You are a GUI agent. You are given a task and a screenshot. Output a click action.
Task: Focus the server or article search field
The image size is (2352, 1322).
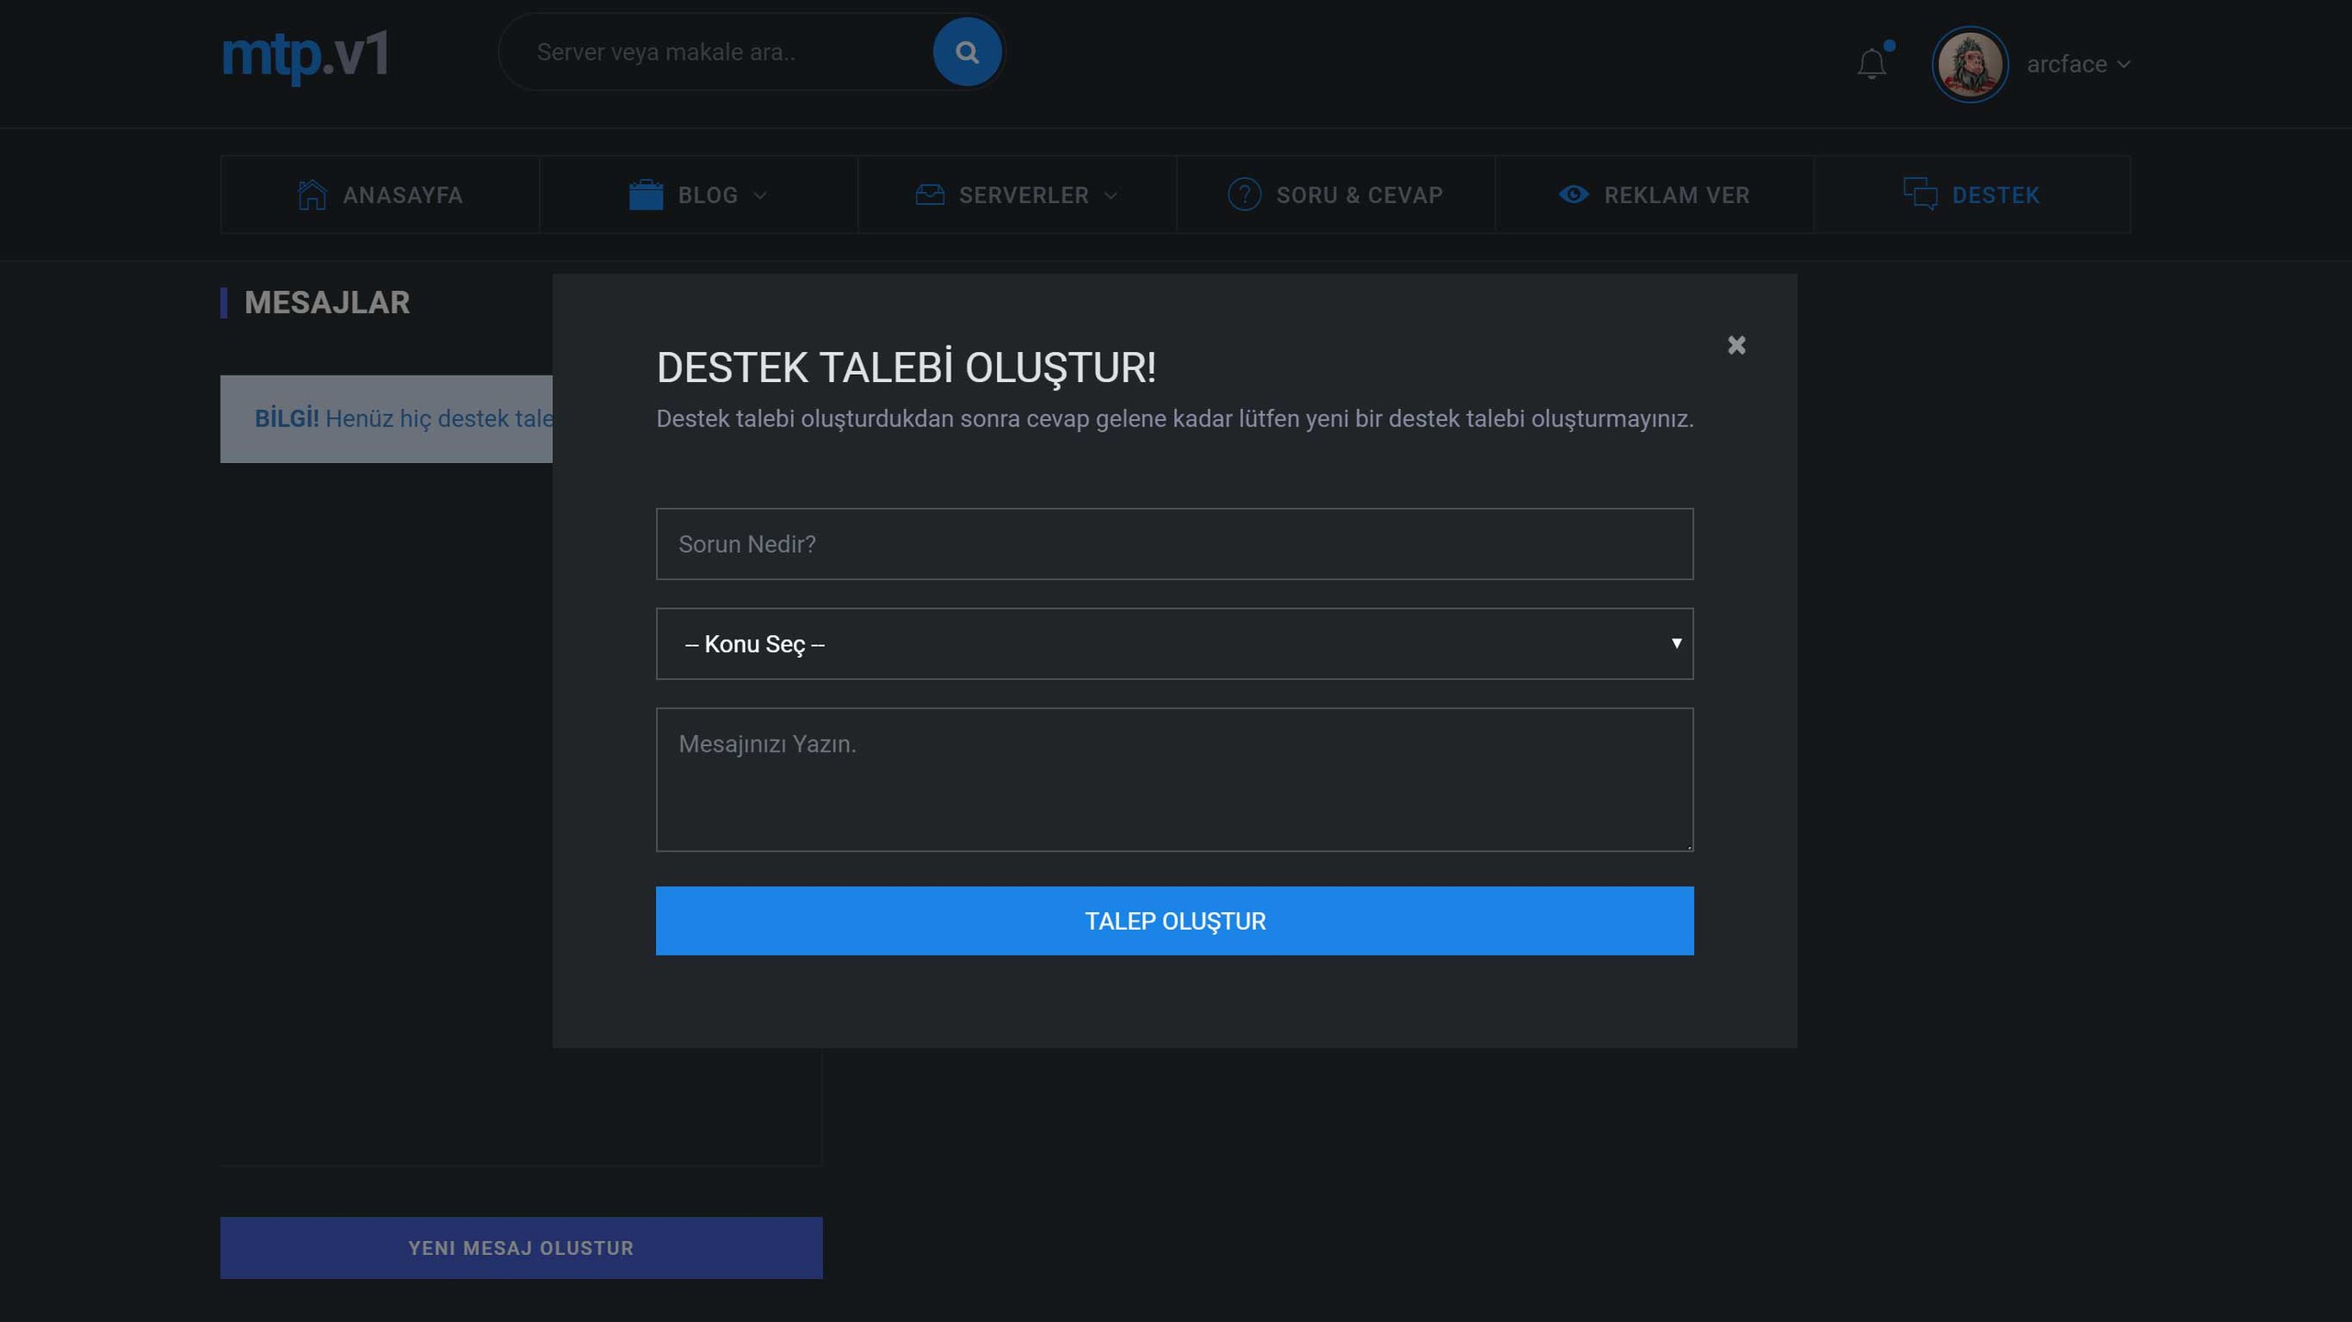[x=717, y=51]
